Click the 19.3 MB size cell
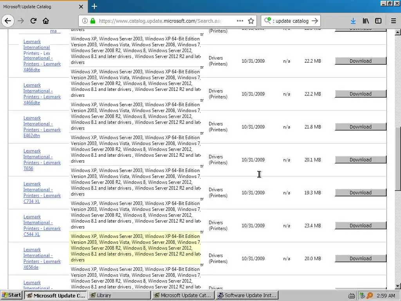The height and width of the screenshot is (301, 401). (312, 193)
